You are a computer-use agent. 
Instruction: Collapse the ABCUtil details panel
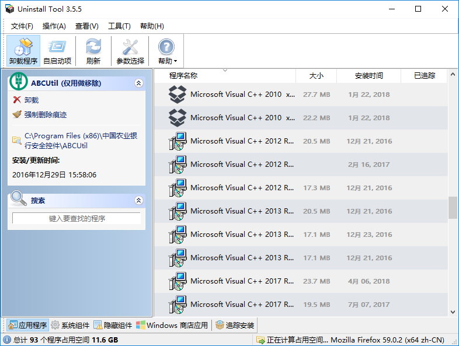tap(139, 83)
